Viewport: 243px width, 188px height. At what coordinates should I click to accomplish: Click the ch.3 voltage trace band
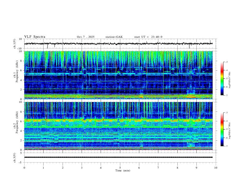pos(118,157)
